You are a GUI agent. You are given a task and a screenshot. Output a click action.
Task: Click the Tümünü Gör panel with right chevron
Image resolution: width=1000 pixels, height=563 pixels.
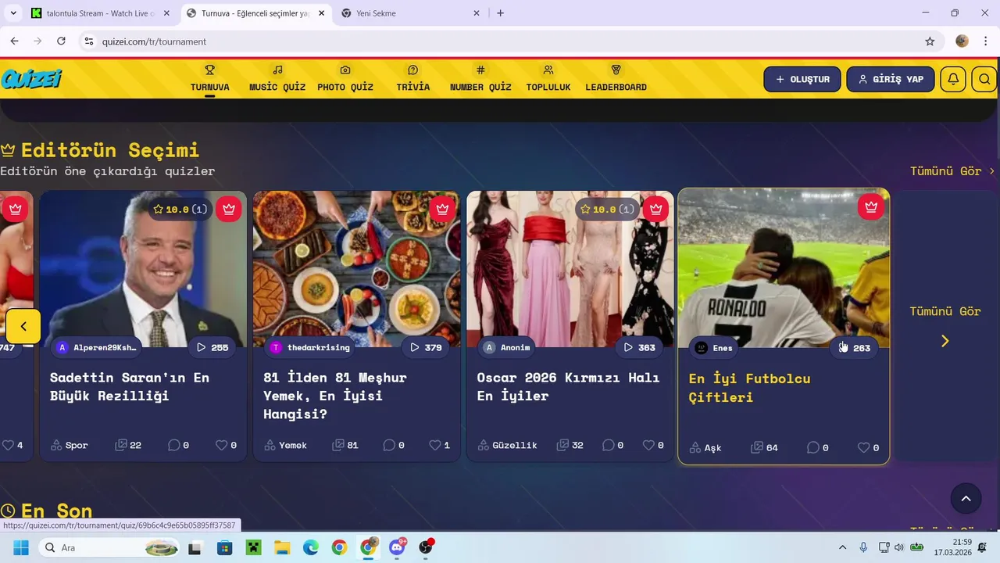tap(945, 325)
